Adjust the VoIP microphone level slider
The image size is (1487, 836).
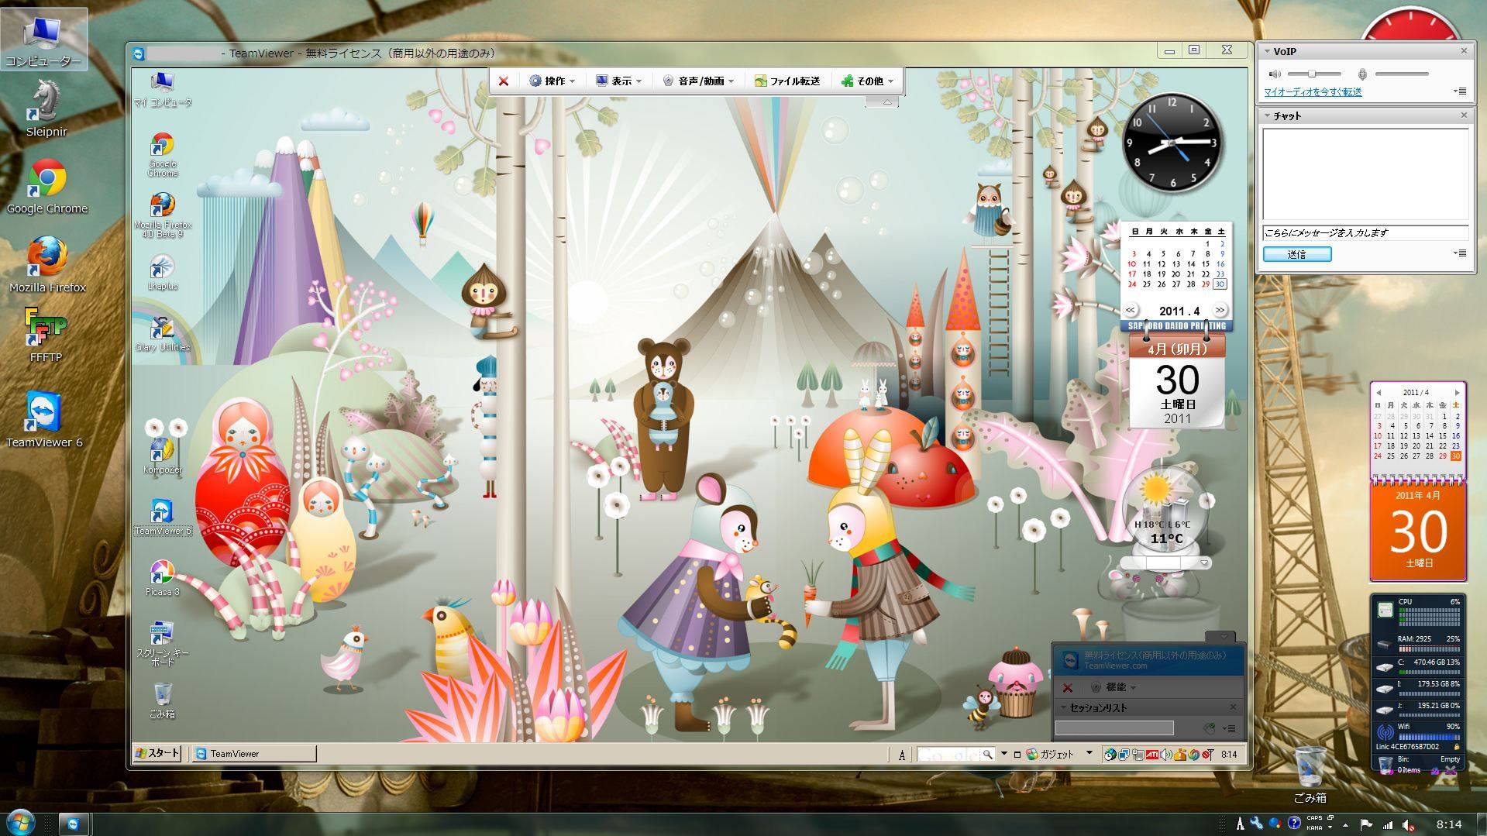click(1402, 74)
